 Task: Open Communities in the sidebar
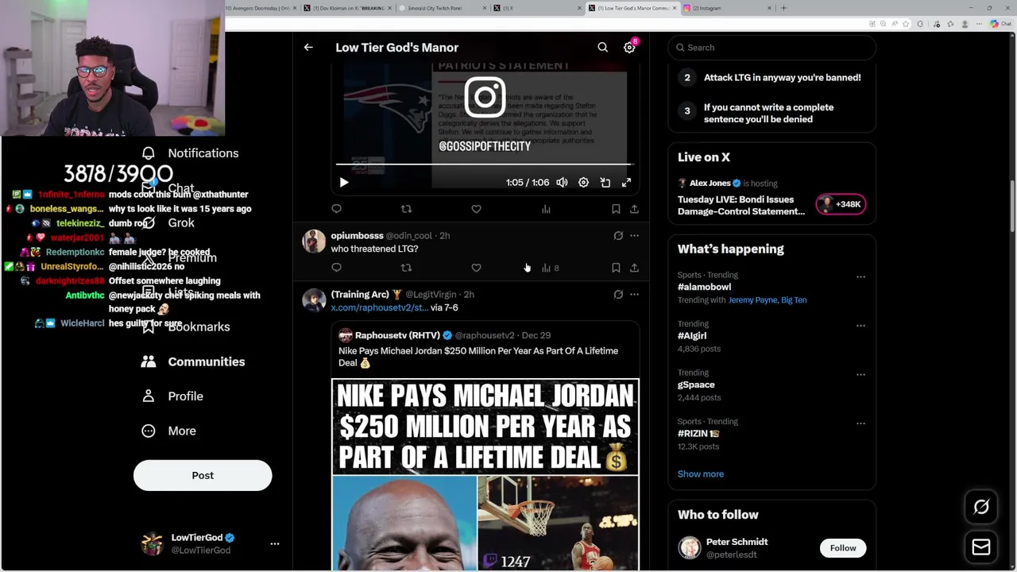click(x=193, y=361)
